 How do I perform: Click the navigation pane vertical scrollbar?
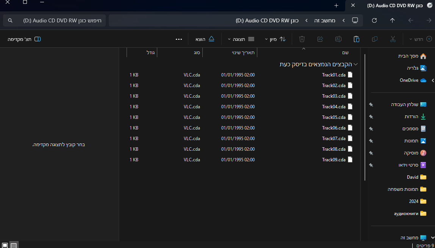[365, 114]
